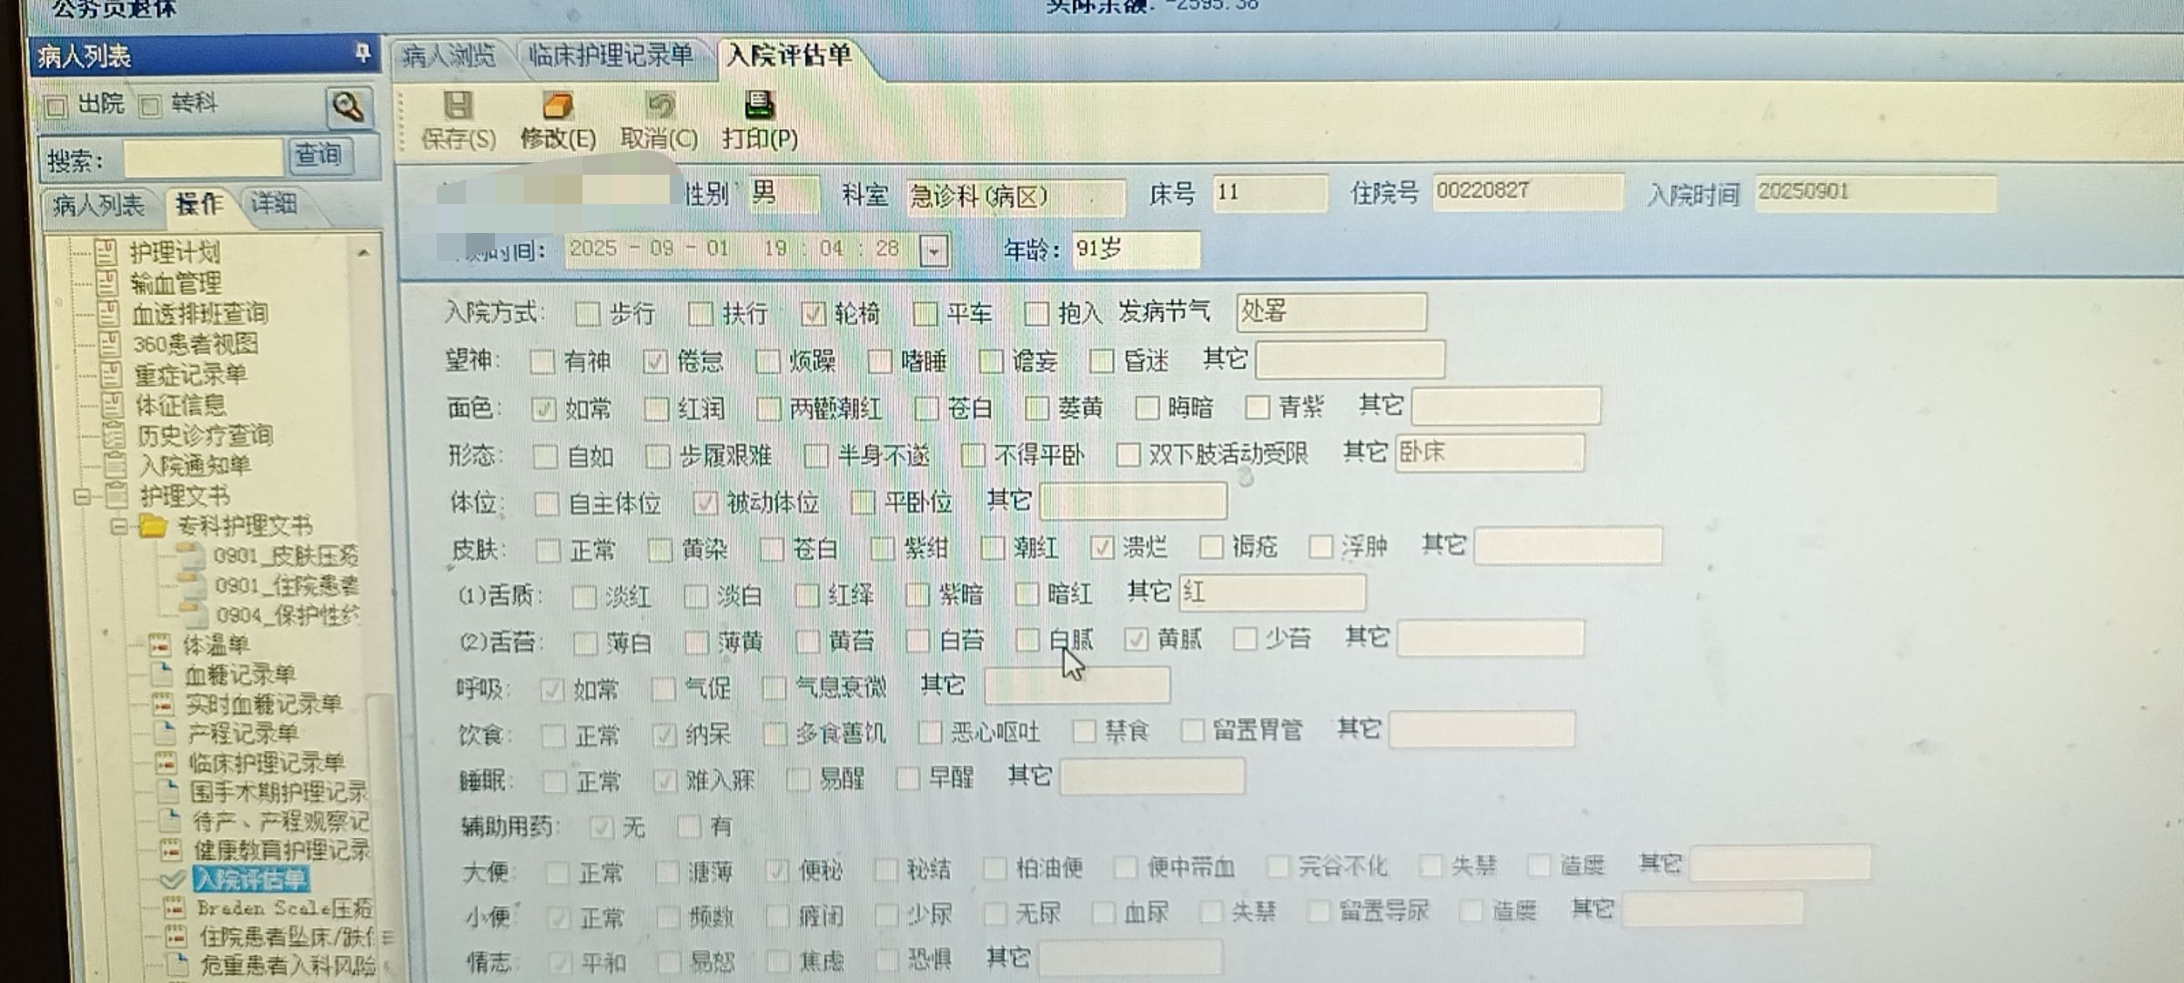
Task: Collapse the 专科护理文书 folder node
Action: tap(118, 527)
